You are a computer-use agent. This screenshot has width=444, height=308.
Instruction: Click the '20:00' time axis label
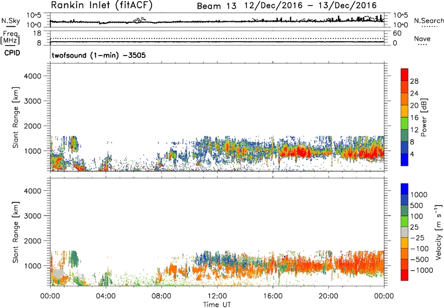tap(328, 296)
